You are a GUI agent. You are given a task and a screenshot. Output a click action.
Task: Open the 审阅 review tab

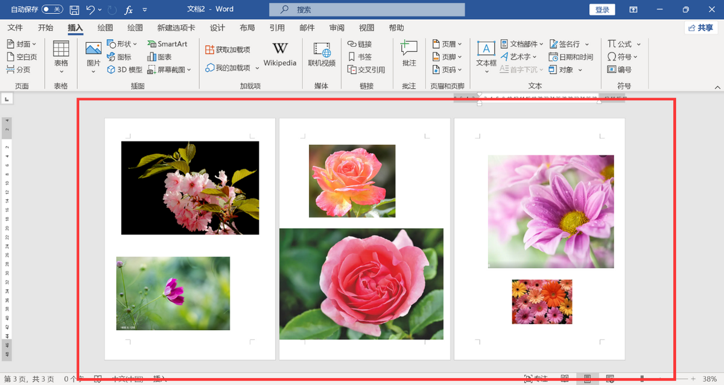click(337, 28)
